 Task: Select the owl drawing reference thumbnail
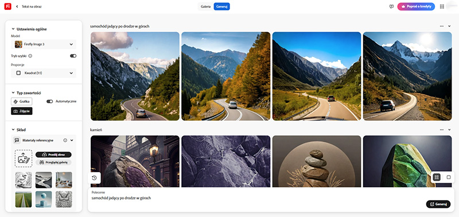[64, 199]
